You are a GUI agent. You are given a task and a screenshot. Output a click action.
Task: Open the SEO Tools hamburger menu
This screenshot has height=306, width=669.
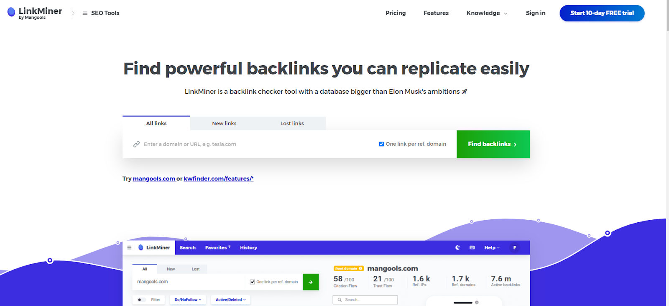point(101,13)
